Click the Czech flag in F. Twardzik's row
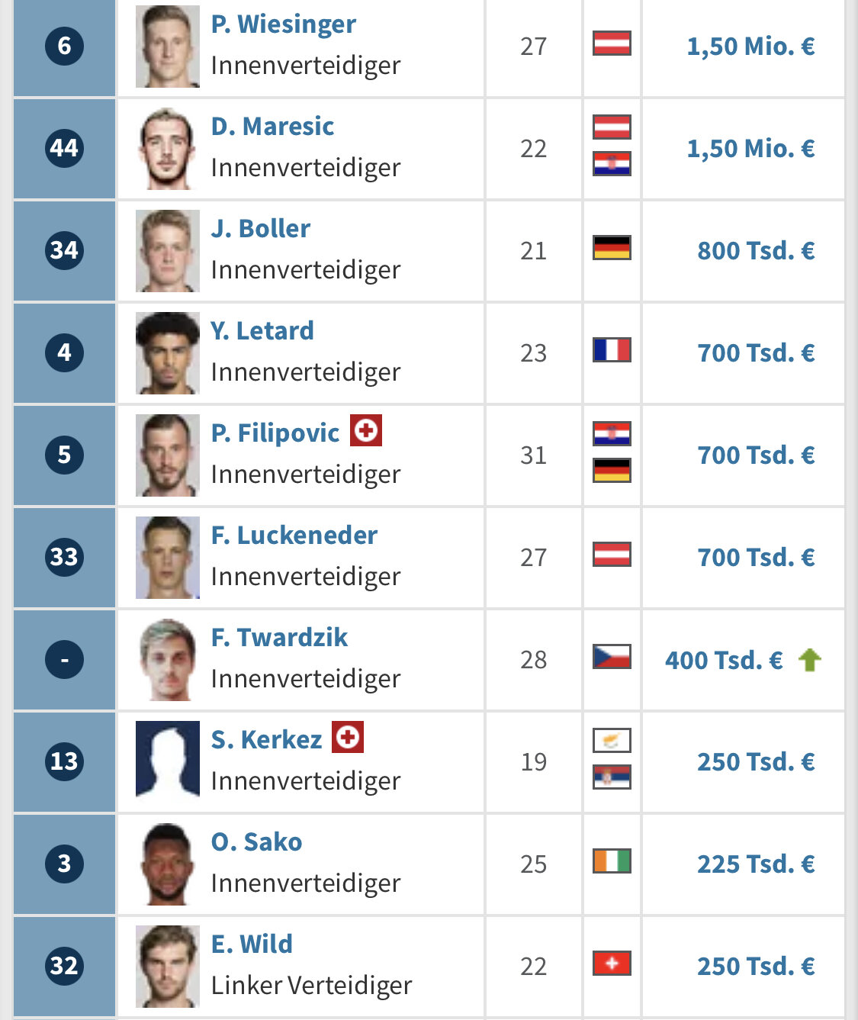Viewport: 858px width, 1020px height. click(x=612, y=657)
